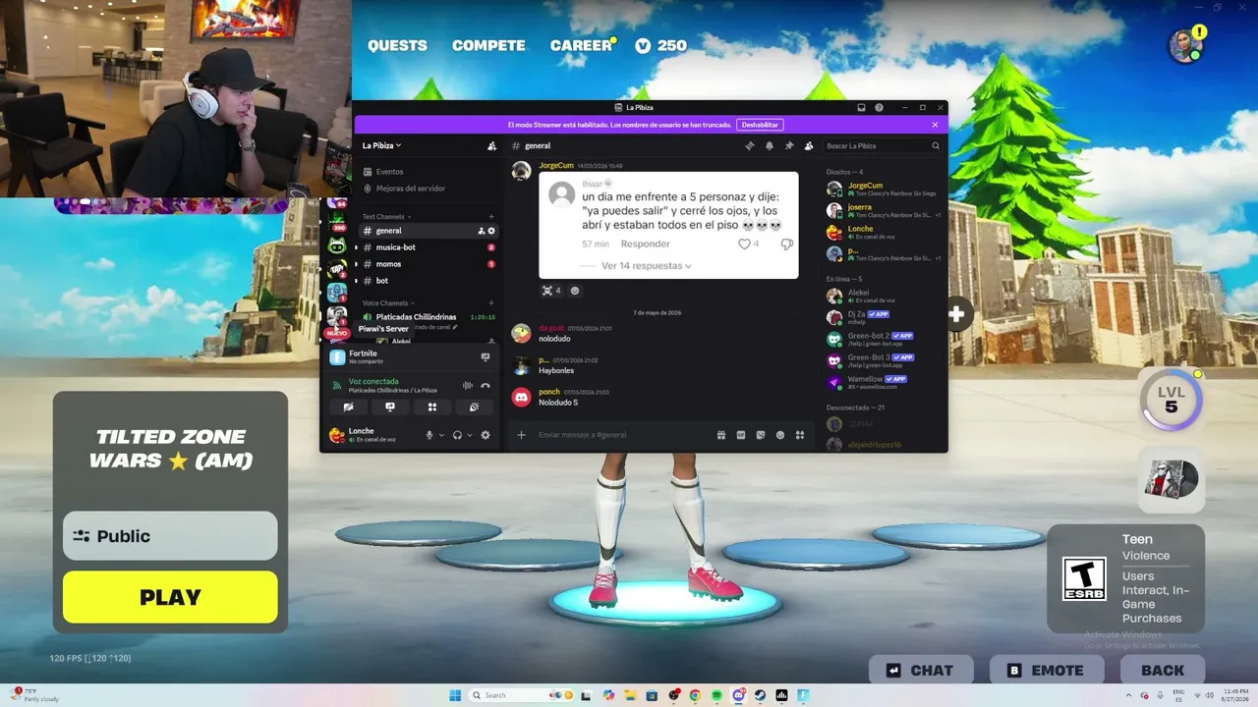
Task: Open the apps launcher in message bar
Action: click(800, 435)
